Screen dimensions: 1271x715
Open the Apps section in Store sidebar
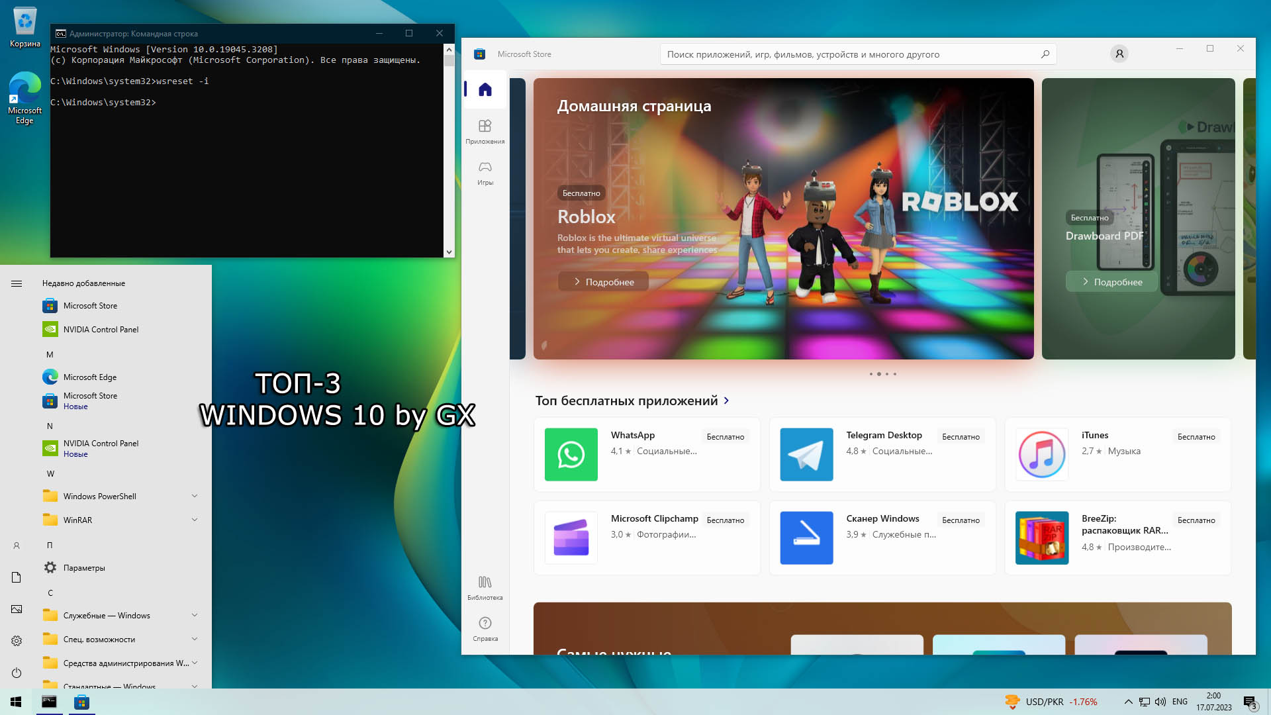(x=485, y=131)
